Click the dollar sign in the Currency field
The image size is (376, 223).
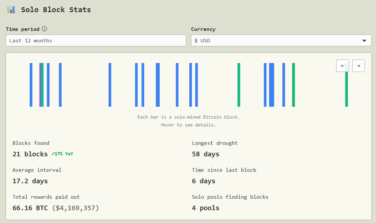click(196, 40)
